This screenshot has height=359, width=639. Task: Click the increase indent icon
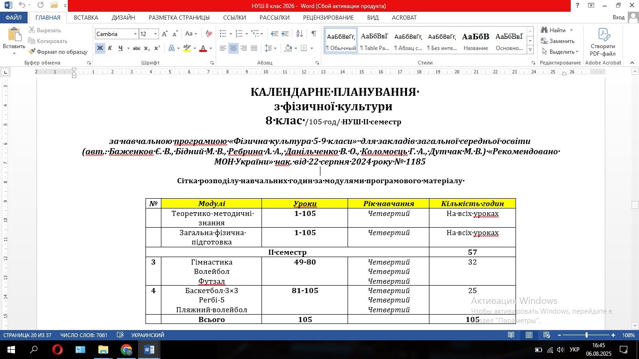284,34
